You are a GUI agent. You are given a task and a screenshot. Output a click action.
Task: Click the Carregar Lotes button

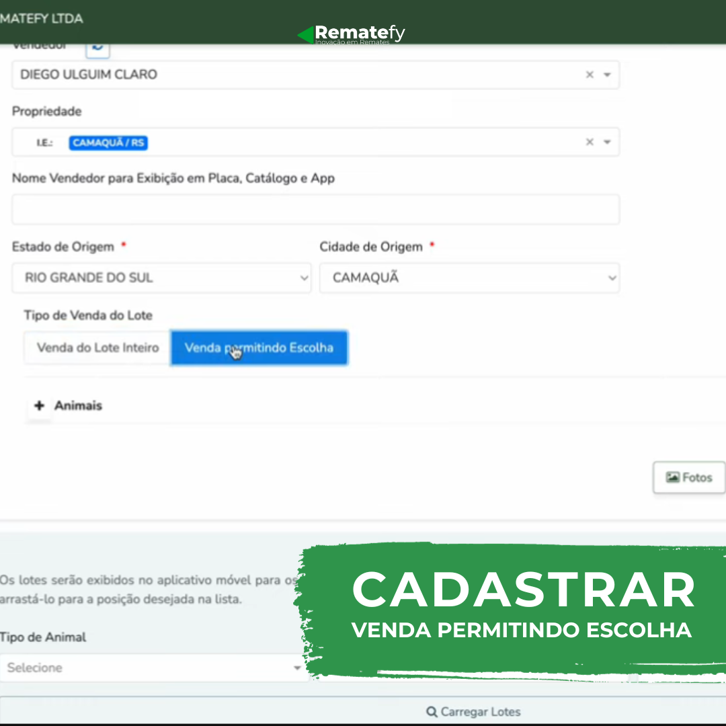pos(473,712)
